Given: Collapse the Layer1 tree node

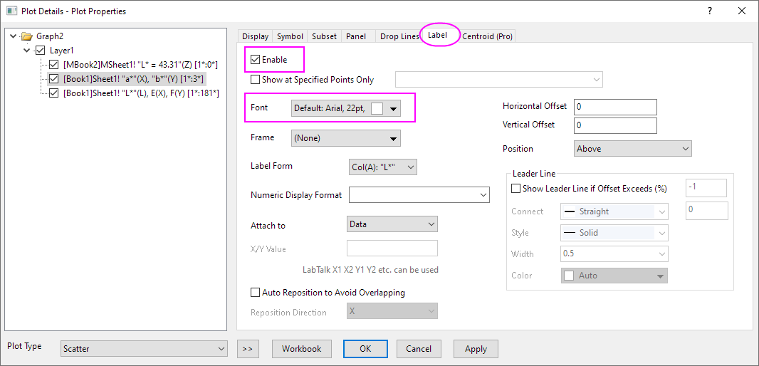Looking at the screenshot, I should tap(27, 51).
